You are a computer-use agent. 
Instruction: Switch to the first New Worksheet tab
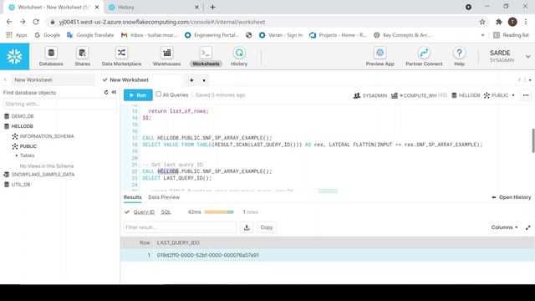[x=53, y=80]
